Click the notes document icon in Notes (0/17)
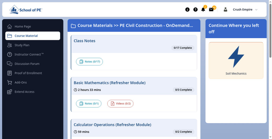This screenshot has height=139, width=272. [x=81, y=62]
